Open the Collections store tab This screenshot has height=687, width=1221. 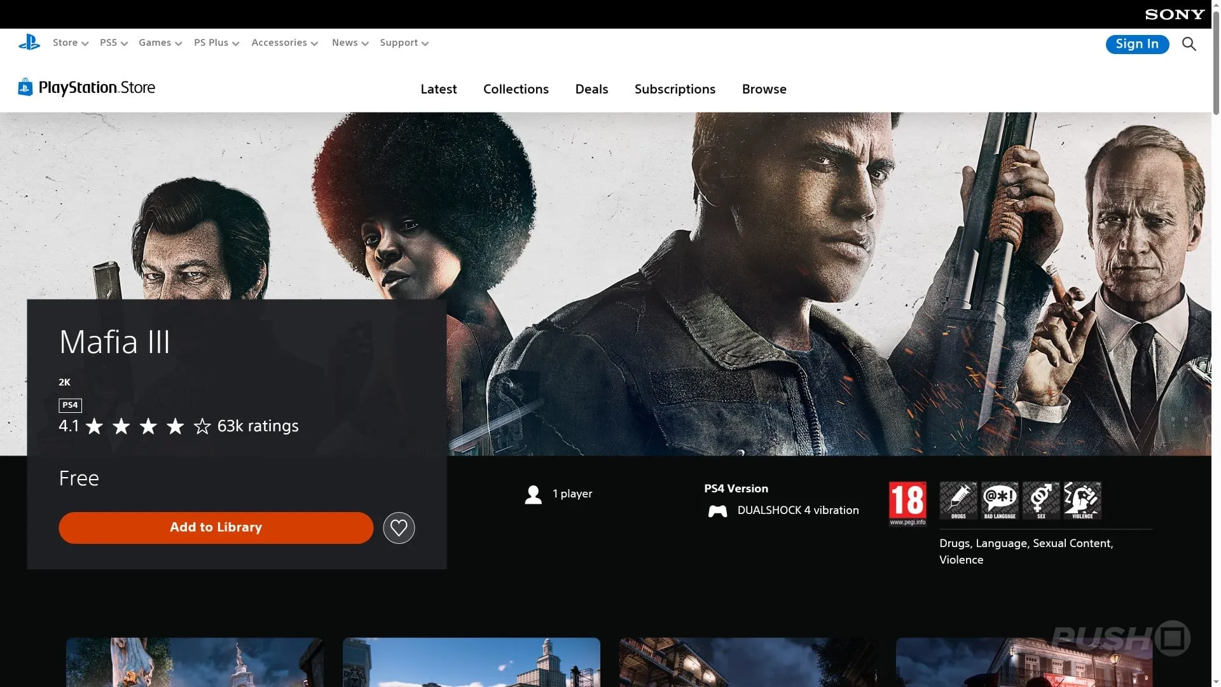tap(516, 89)
